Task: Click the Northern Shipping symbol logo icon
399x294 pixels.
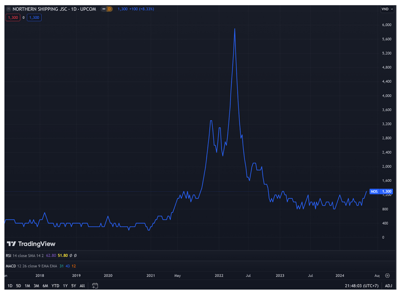Action: [x=9, y=9]
